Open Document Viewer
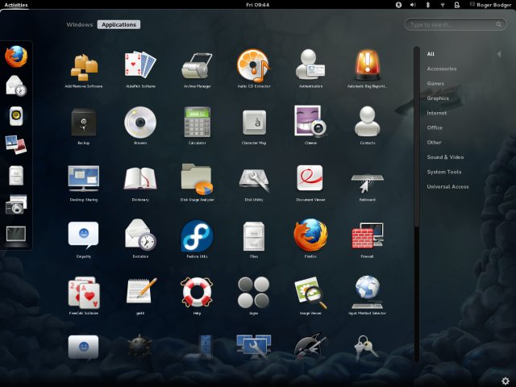Image resolution: width=516 pixels, height=387 pixels. pos(310,182)
